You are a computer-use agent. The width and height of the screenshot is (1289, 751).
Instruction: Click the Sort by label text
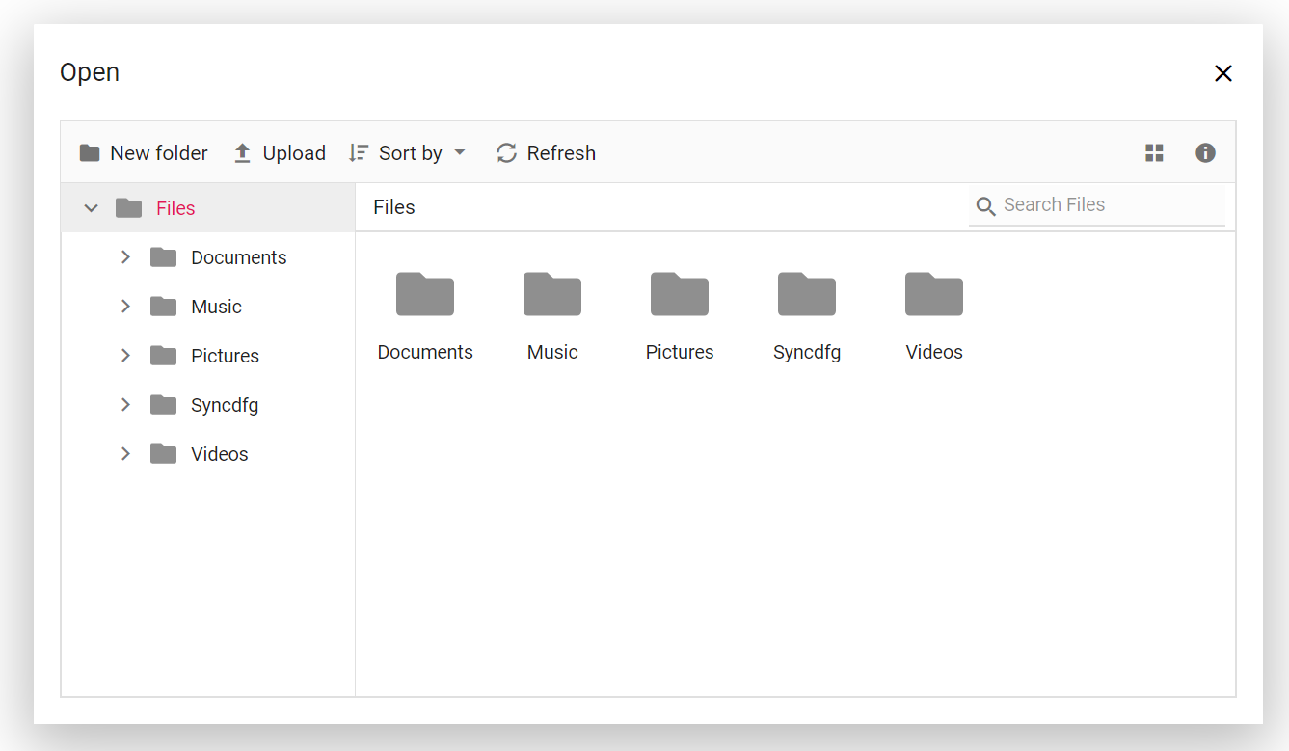[x=411, y=153]
